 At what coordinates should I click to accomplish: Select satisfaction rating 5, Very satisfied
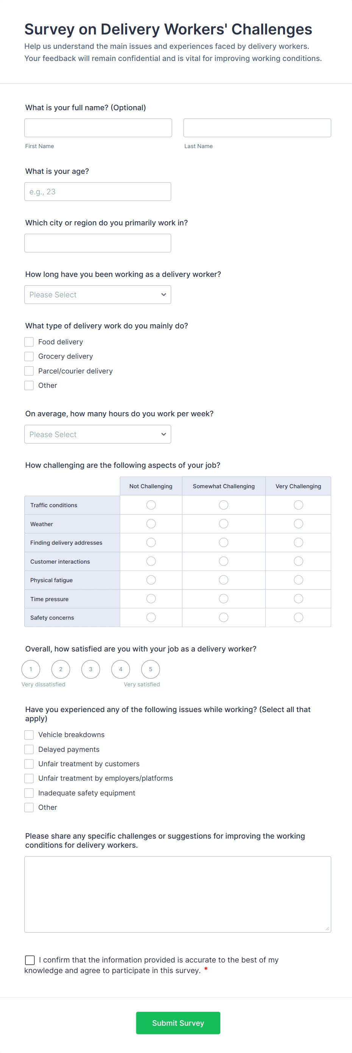pos(150,669)
